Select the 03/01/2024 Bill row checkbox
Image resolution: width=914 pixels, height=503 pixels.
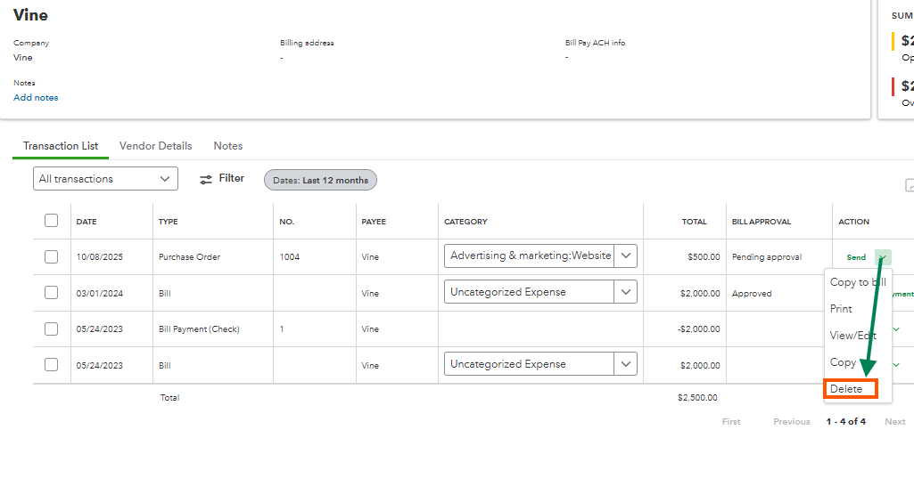[51, 293]
